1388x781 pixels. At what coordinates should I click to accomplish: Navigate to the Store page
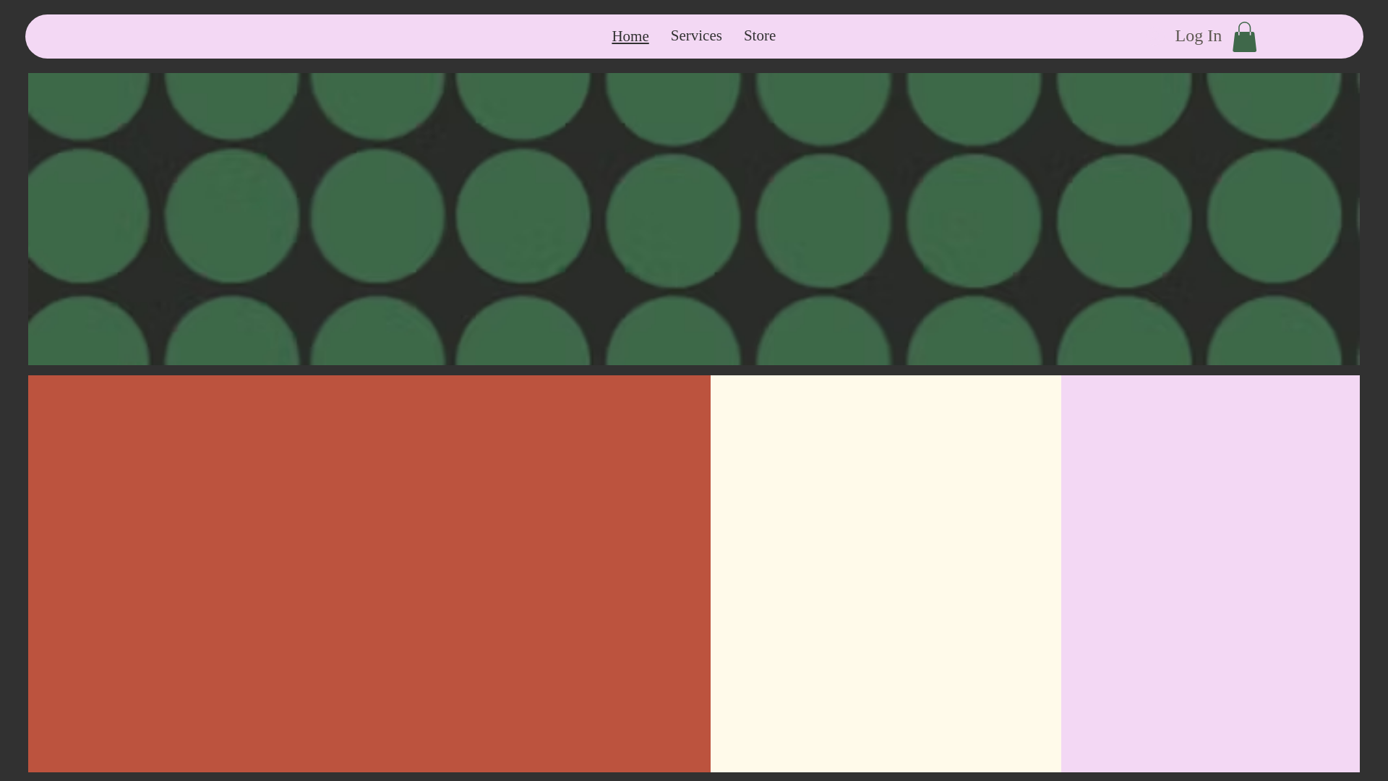click(759, 35)
